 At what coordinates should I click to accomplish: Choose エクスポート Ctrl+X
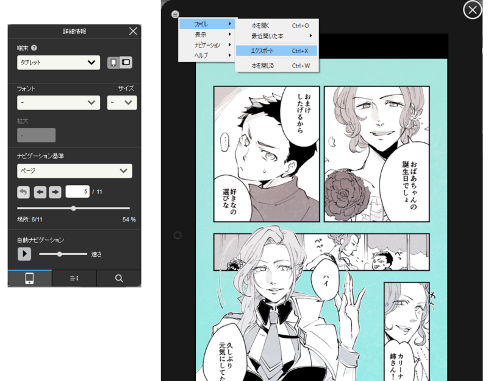click(x=277, y=51)
